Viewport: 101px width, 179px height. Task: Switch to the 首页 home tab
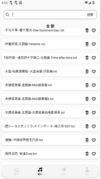(x=17, y=171)
